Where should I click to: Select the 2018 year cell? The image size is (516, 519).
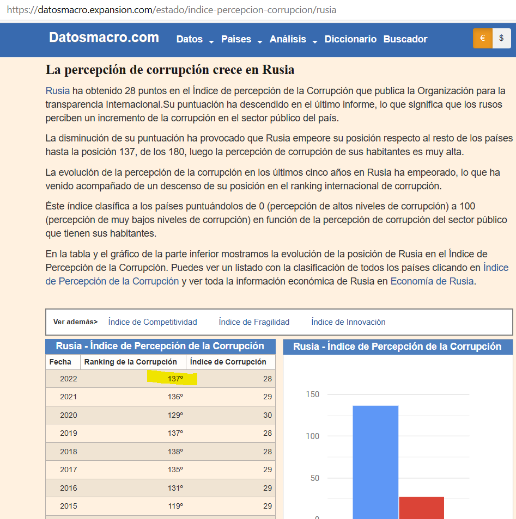tap(68, 452)
